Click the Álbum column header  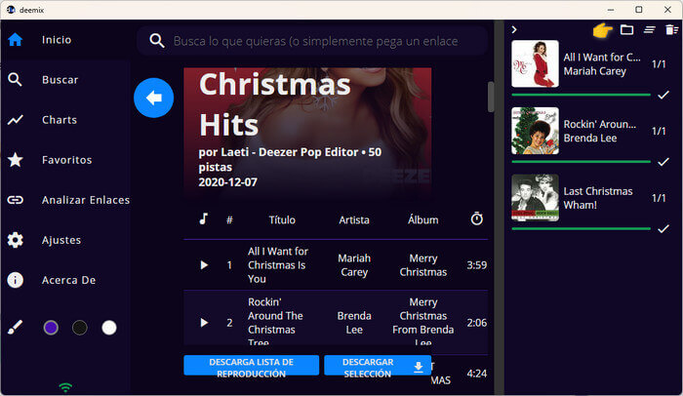(422, 220)
